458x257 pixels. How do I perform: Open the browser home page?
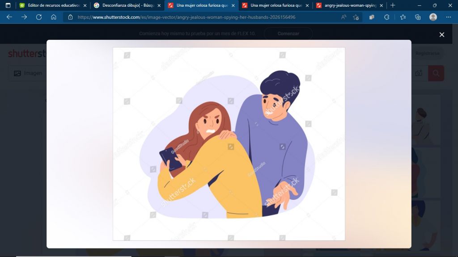54,17
